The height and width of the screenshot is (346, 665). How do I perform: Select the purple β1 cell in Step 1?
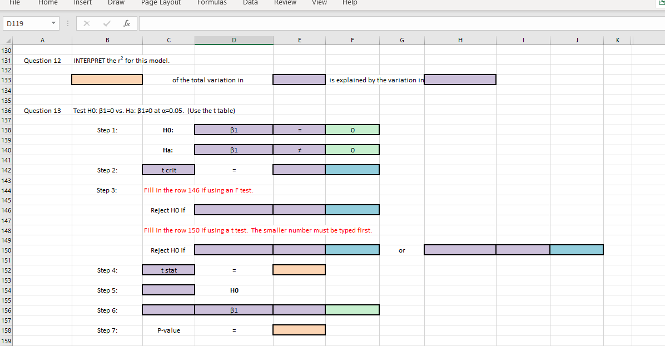pyautogui.click(x=234, y=129)
